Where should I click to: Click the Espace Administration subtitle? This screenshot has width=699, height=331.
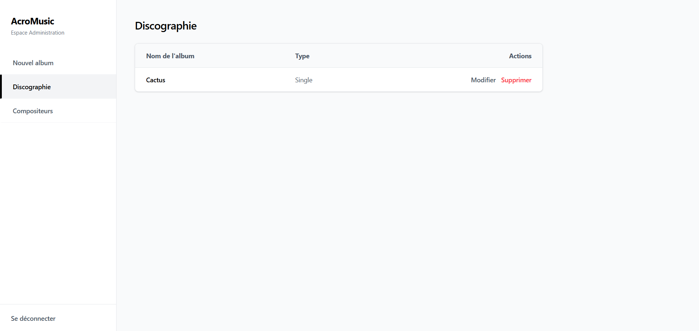[38, 33]
